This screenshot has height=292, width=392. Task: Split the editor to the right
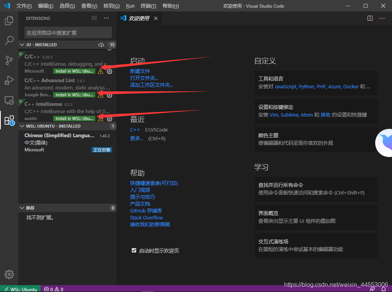370,18
